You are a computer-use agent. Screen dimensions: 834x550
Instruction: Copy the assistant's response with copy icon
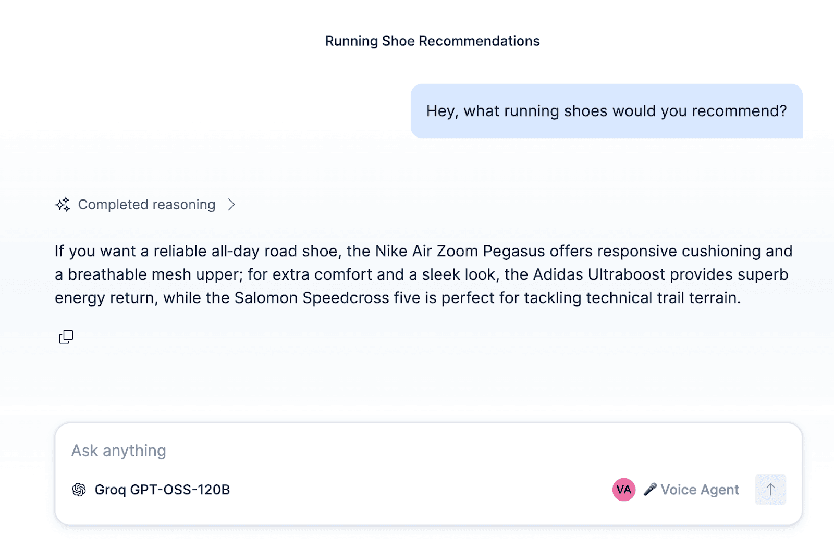tap(66, 337)
